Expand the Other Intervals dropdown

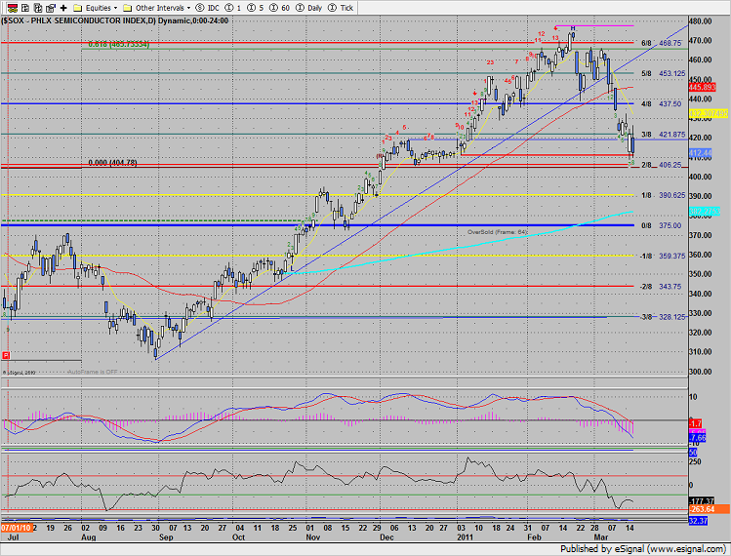tap(163, 8)
